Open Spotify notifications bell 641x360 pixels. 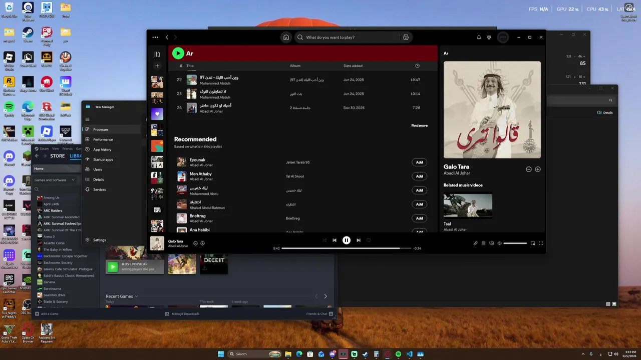point(479,37)
